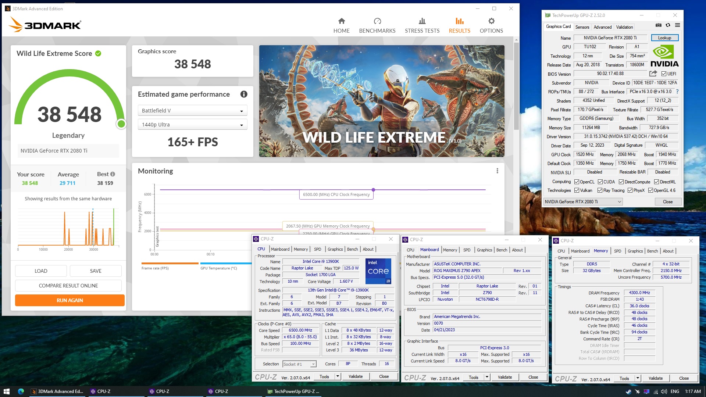Click score distribution histogram chart
Screen dimensions: 706x397
(x=68, y=229)
